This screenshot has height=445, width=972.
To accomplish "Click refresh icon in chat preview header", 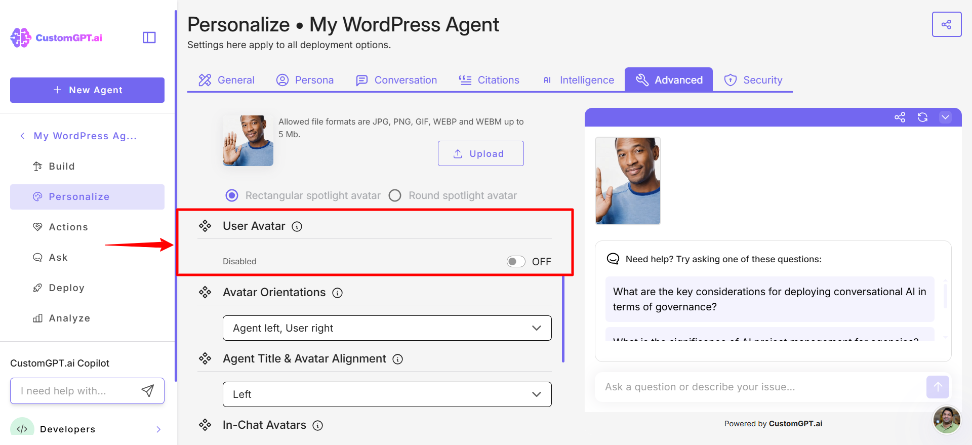I will click(922, 117).
